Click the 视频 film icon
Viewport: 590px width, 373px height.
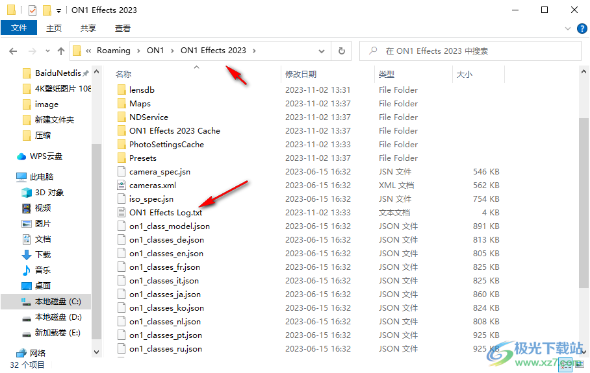pyautogui.click(x=27, y=208)
